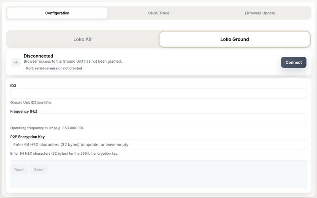Click the 'Disconnected' status heading
The height and width of the screenshot is (198, 317).
(38, 56)
